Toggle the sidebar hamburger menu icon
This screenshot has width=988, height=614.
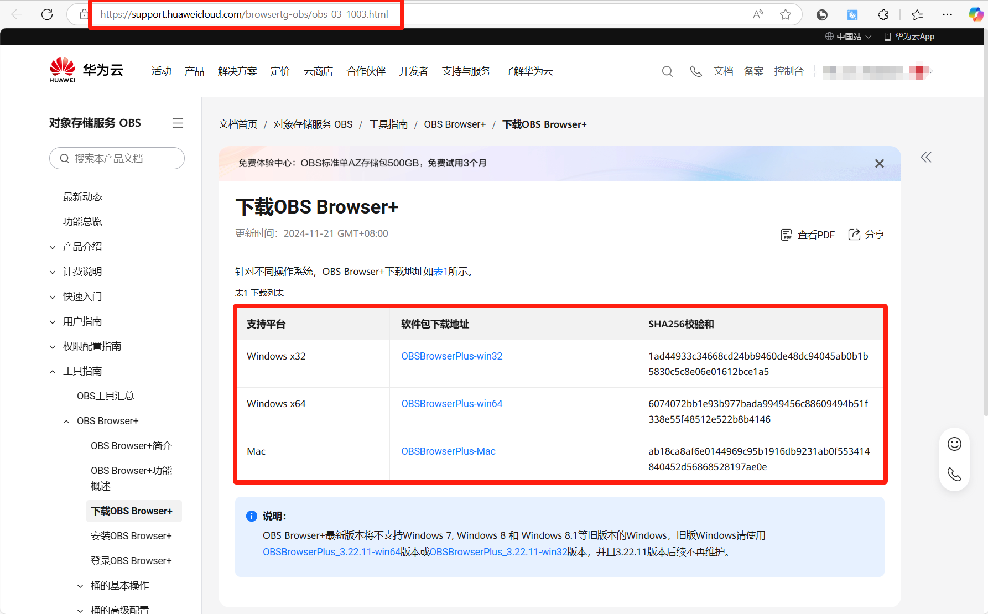pyautogui.click(x=178, y=123)
